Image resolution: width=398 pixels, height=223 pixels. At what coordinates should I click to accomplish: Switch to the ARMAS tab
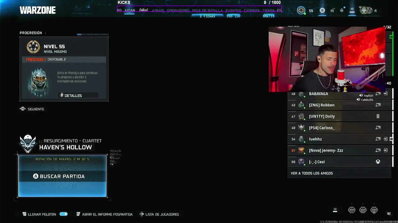pos(158,11)
